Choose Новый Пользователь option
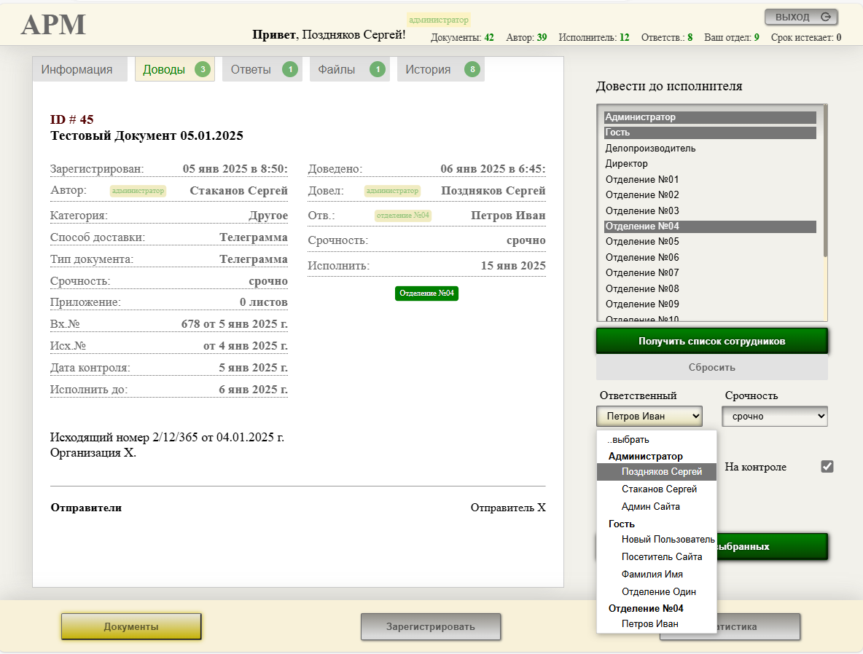863x654 pixels. point(657,540)
